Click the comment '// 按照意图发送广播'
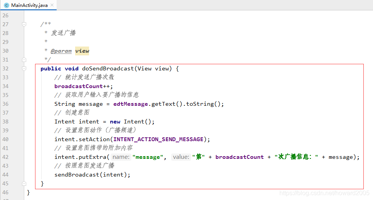The image size is (373, 200). pos(84,165)
